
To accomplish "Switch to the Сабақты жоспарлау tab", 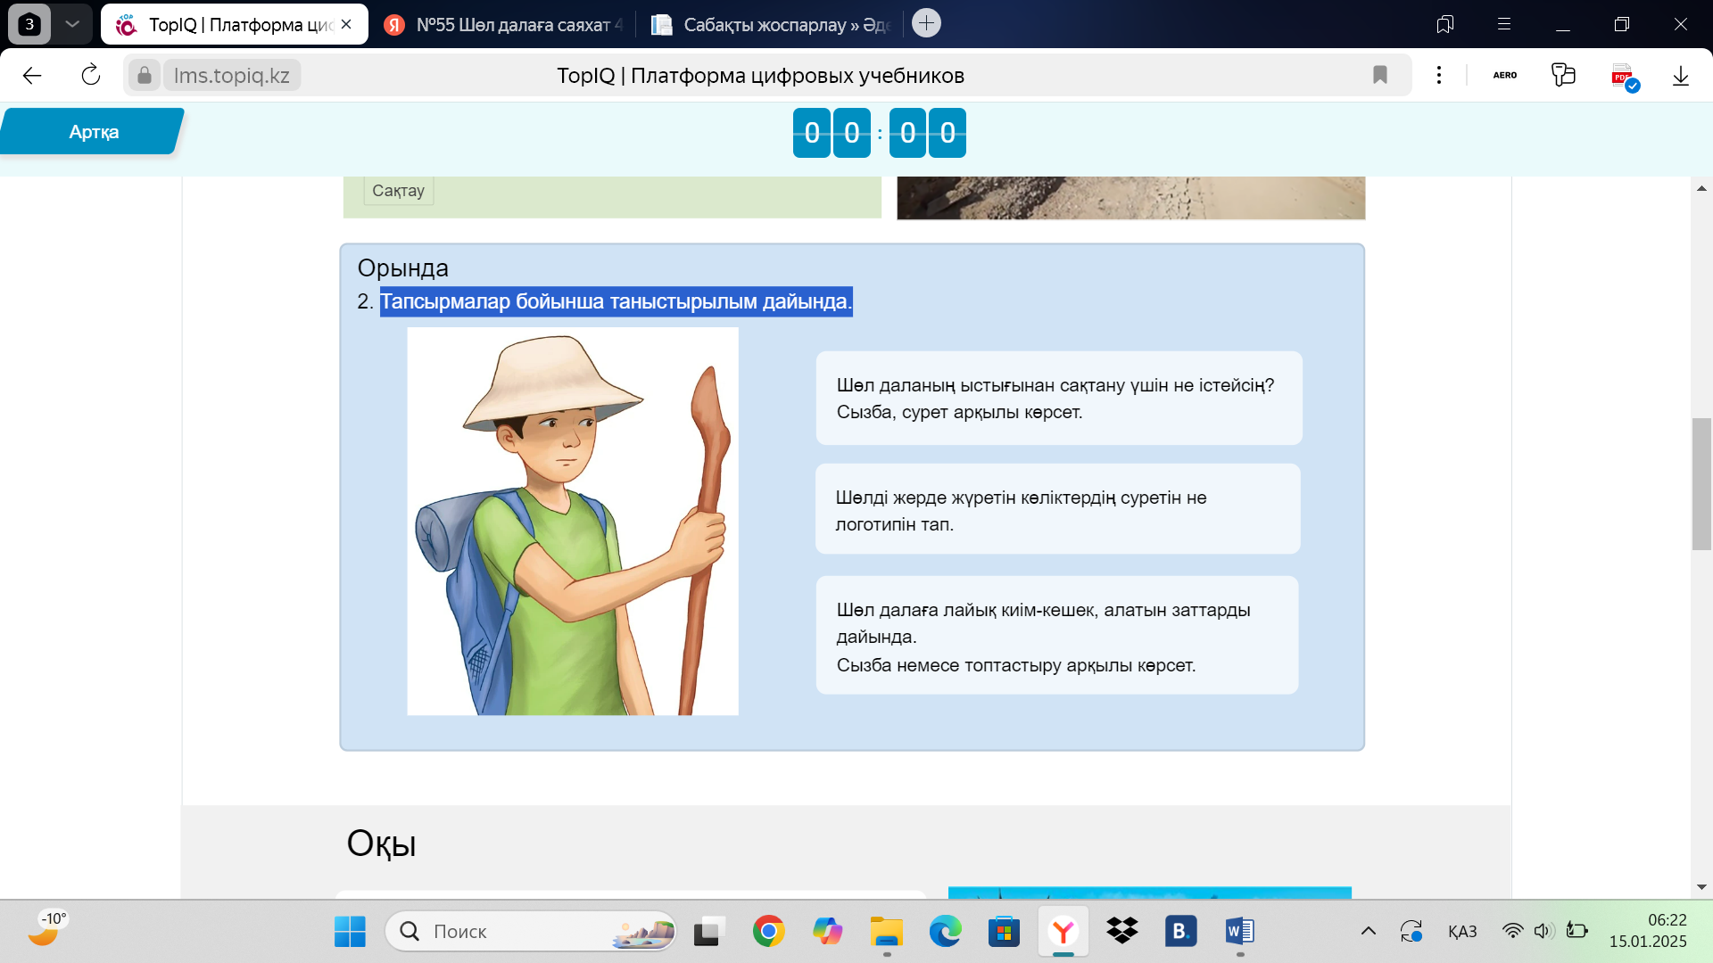I will coord(772,25).
